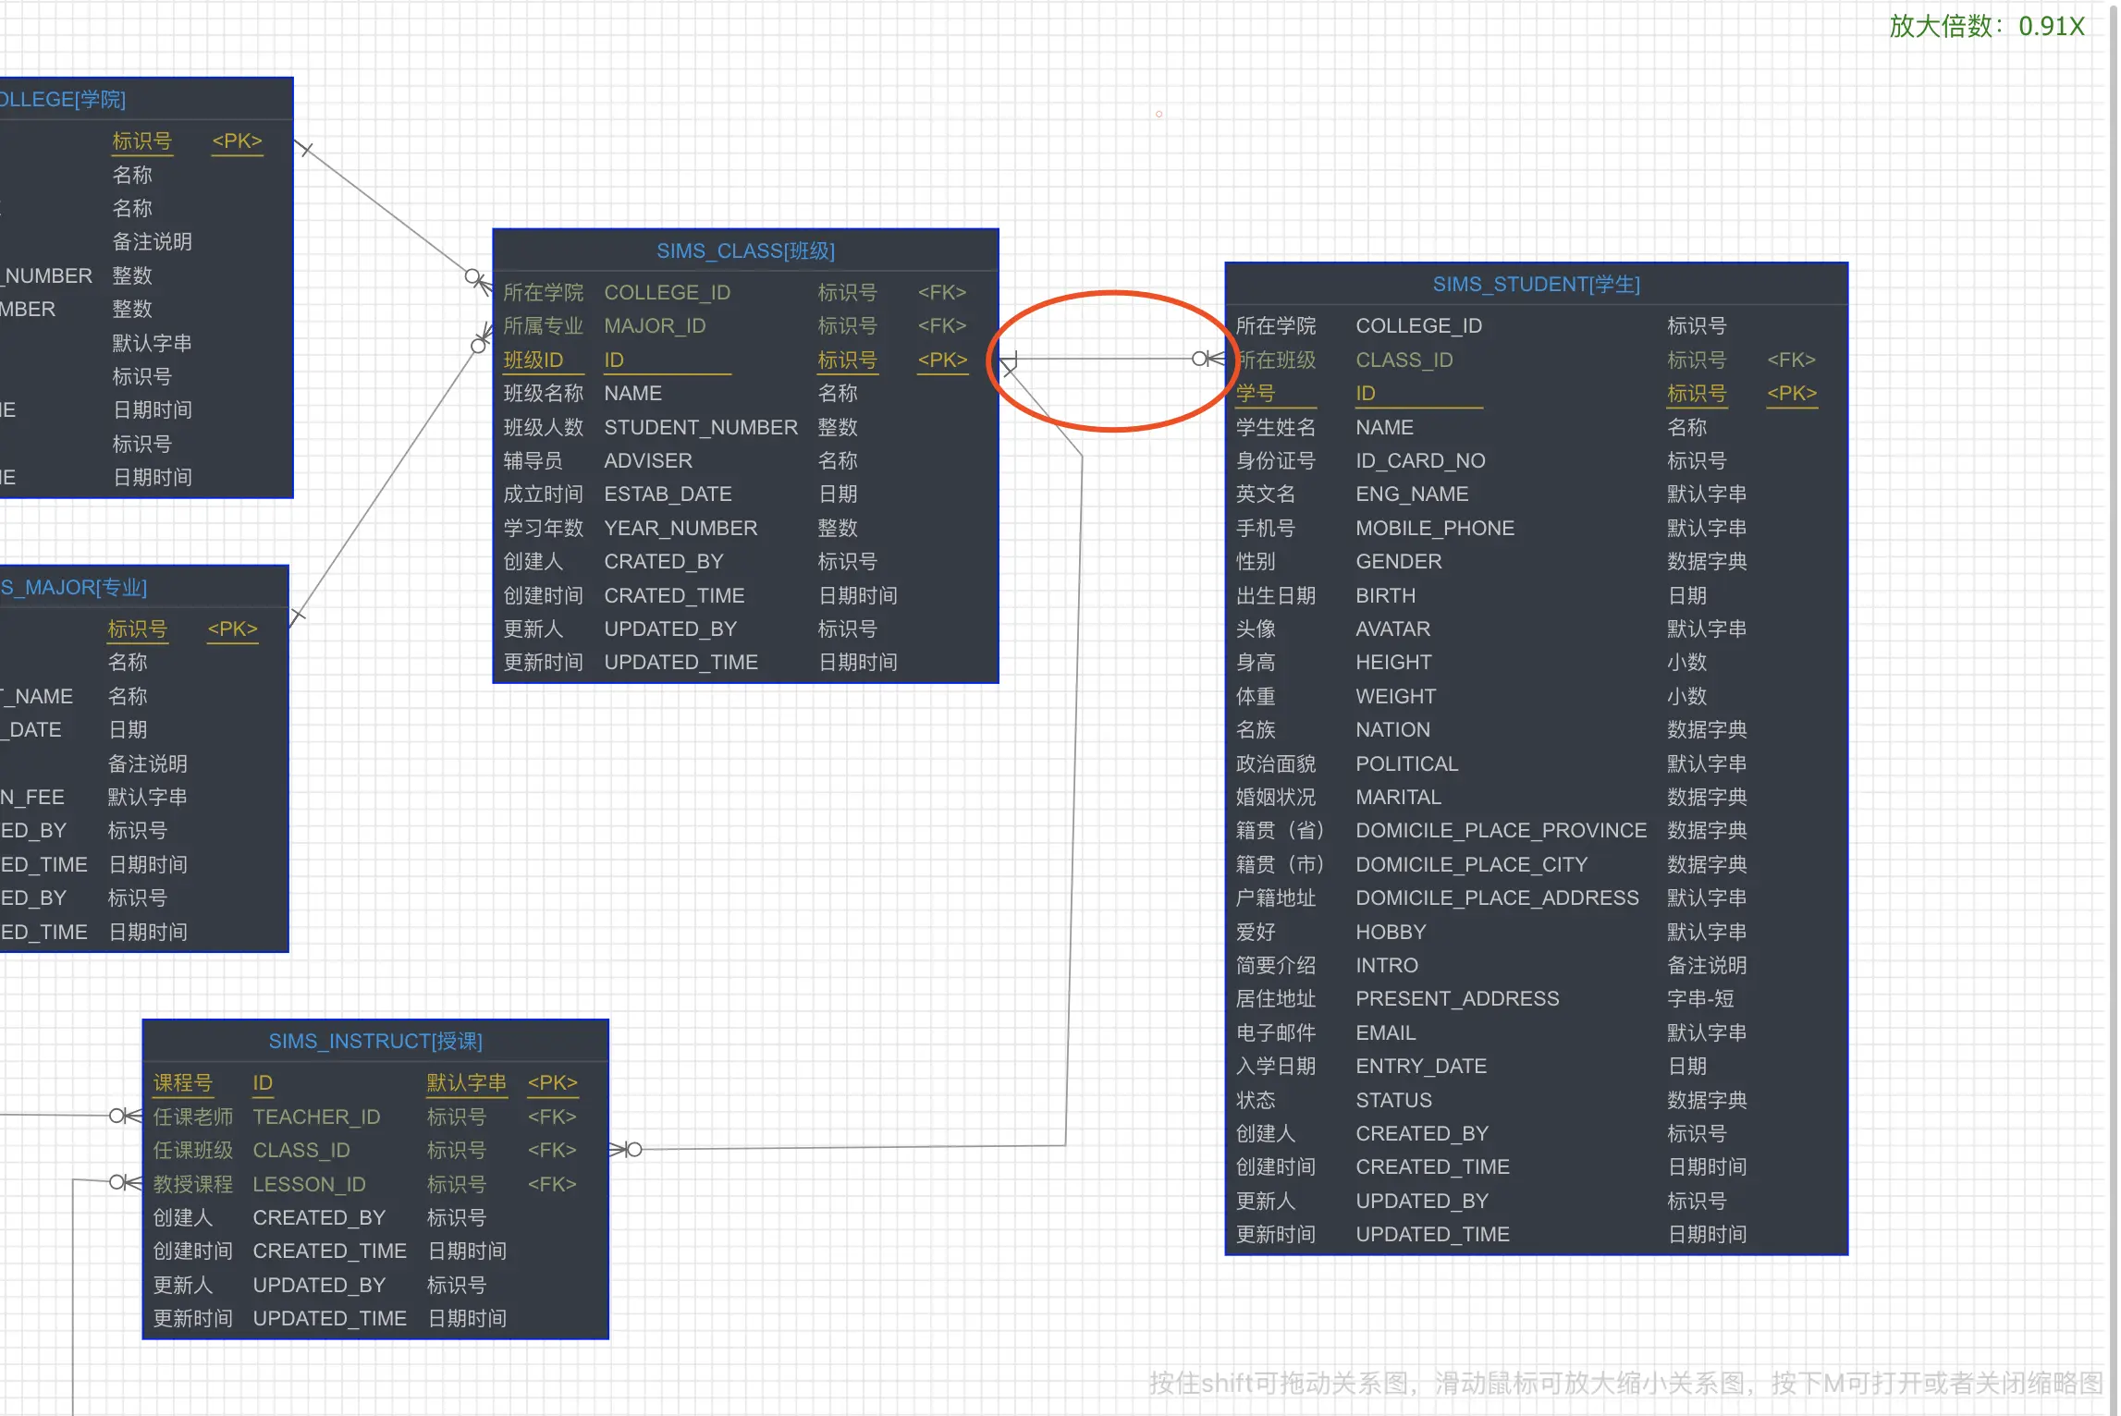
Task: Click the ESTAB_DATE field
Action: click(x=668, y=494)
